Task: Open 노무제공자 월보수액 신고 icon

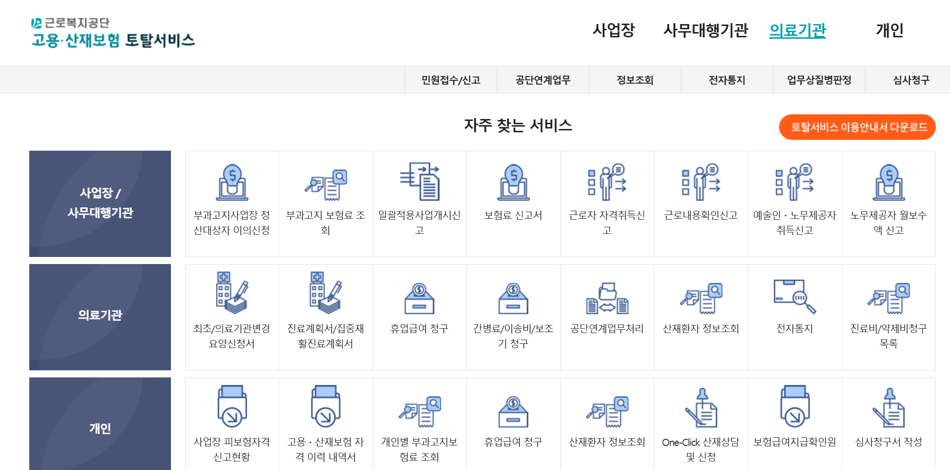Action: pos(889,182)
